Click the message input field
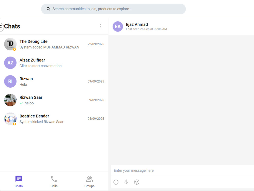The image size is (254, 191). (x=182, y=171)
